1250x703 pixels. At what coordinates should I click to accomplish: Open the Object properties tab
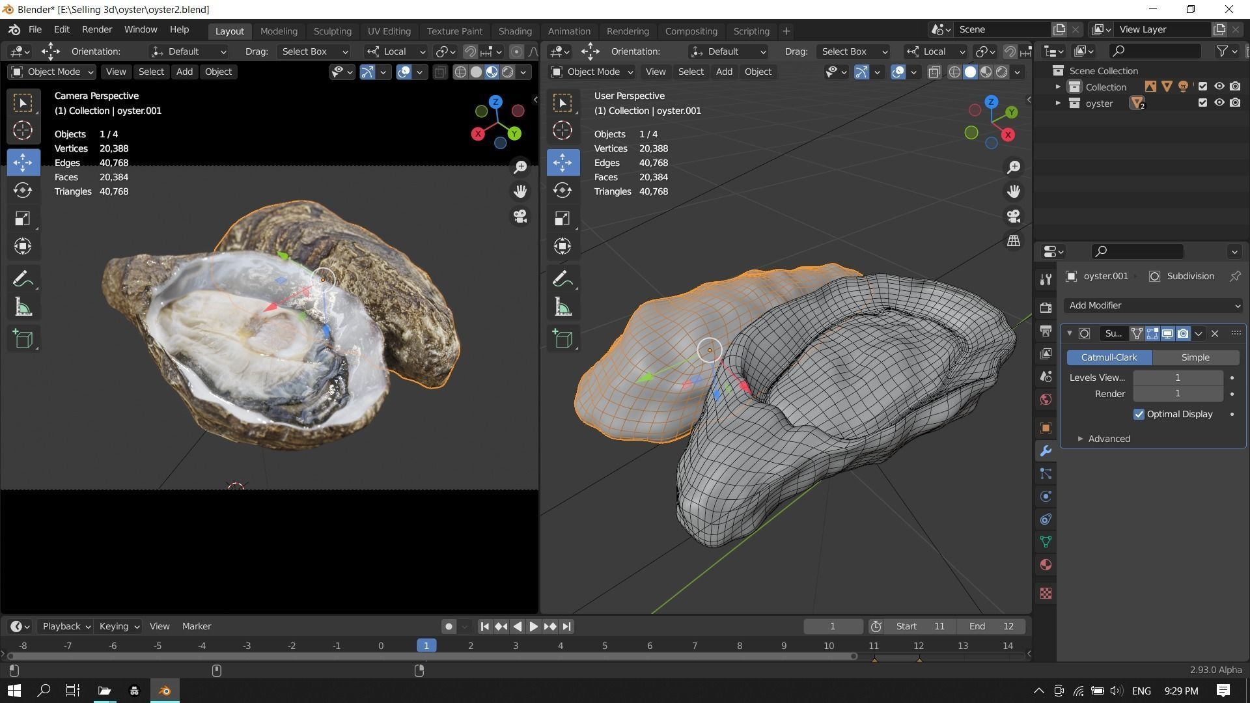[x=1046, y=428]
